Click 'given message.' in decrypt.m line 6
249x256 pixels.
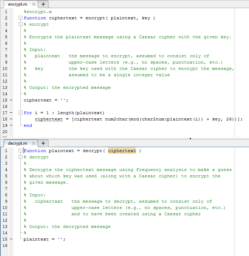[49, 182]
